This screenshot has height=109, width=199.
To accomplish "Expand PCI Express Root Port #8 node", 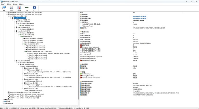I will coord(7,12).
